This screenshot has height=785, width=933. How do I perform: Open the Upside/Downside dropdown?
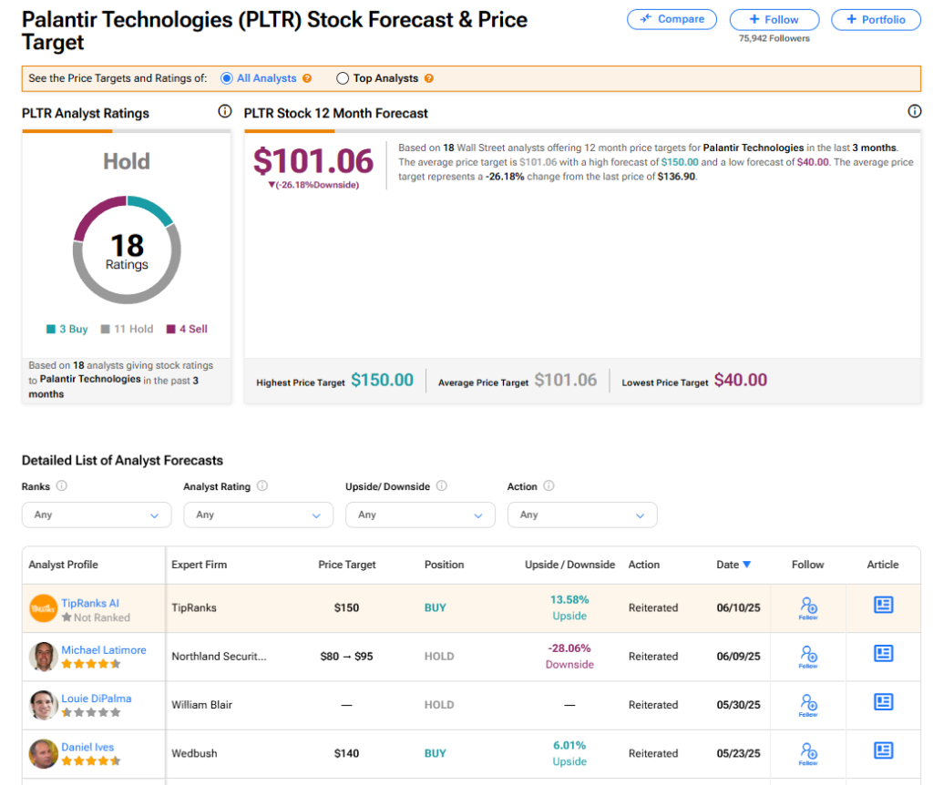pyautogui.click(x=420, y=515)
